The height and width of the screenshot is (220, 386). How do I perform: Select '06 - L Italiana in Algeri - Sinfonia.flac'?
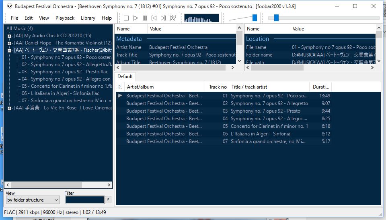(60, 93)
